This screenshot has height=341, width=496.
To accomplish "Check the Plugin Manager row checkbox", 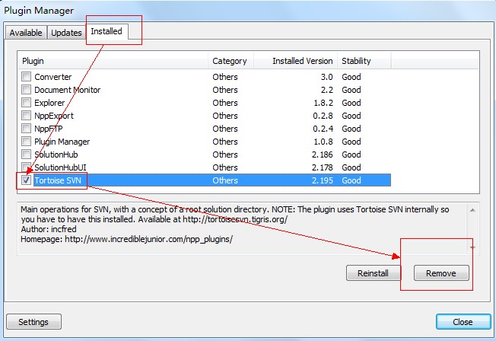I will (27, 142).
